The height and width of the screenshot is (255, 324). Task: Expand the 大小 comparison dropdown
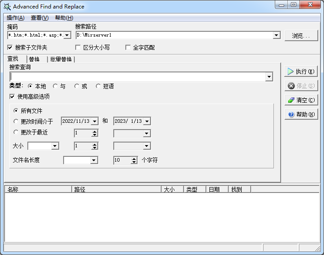point(55,146)
